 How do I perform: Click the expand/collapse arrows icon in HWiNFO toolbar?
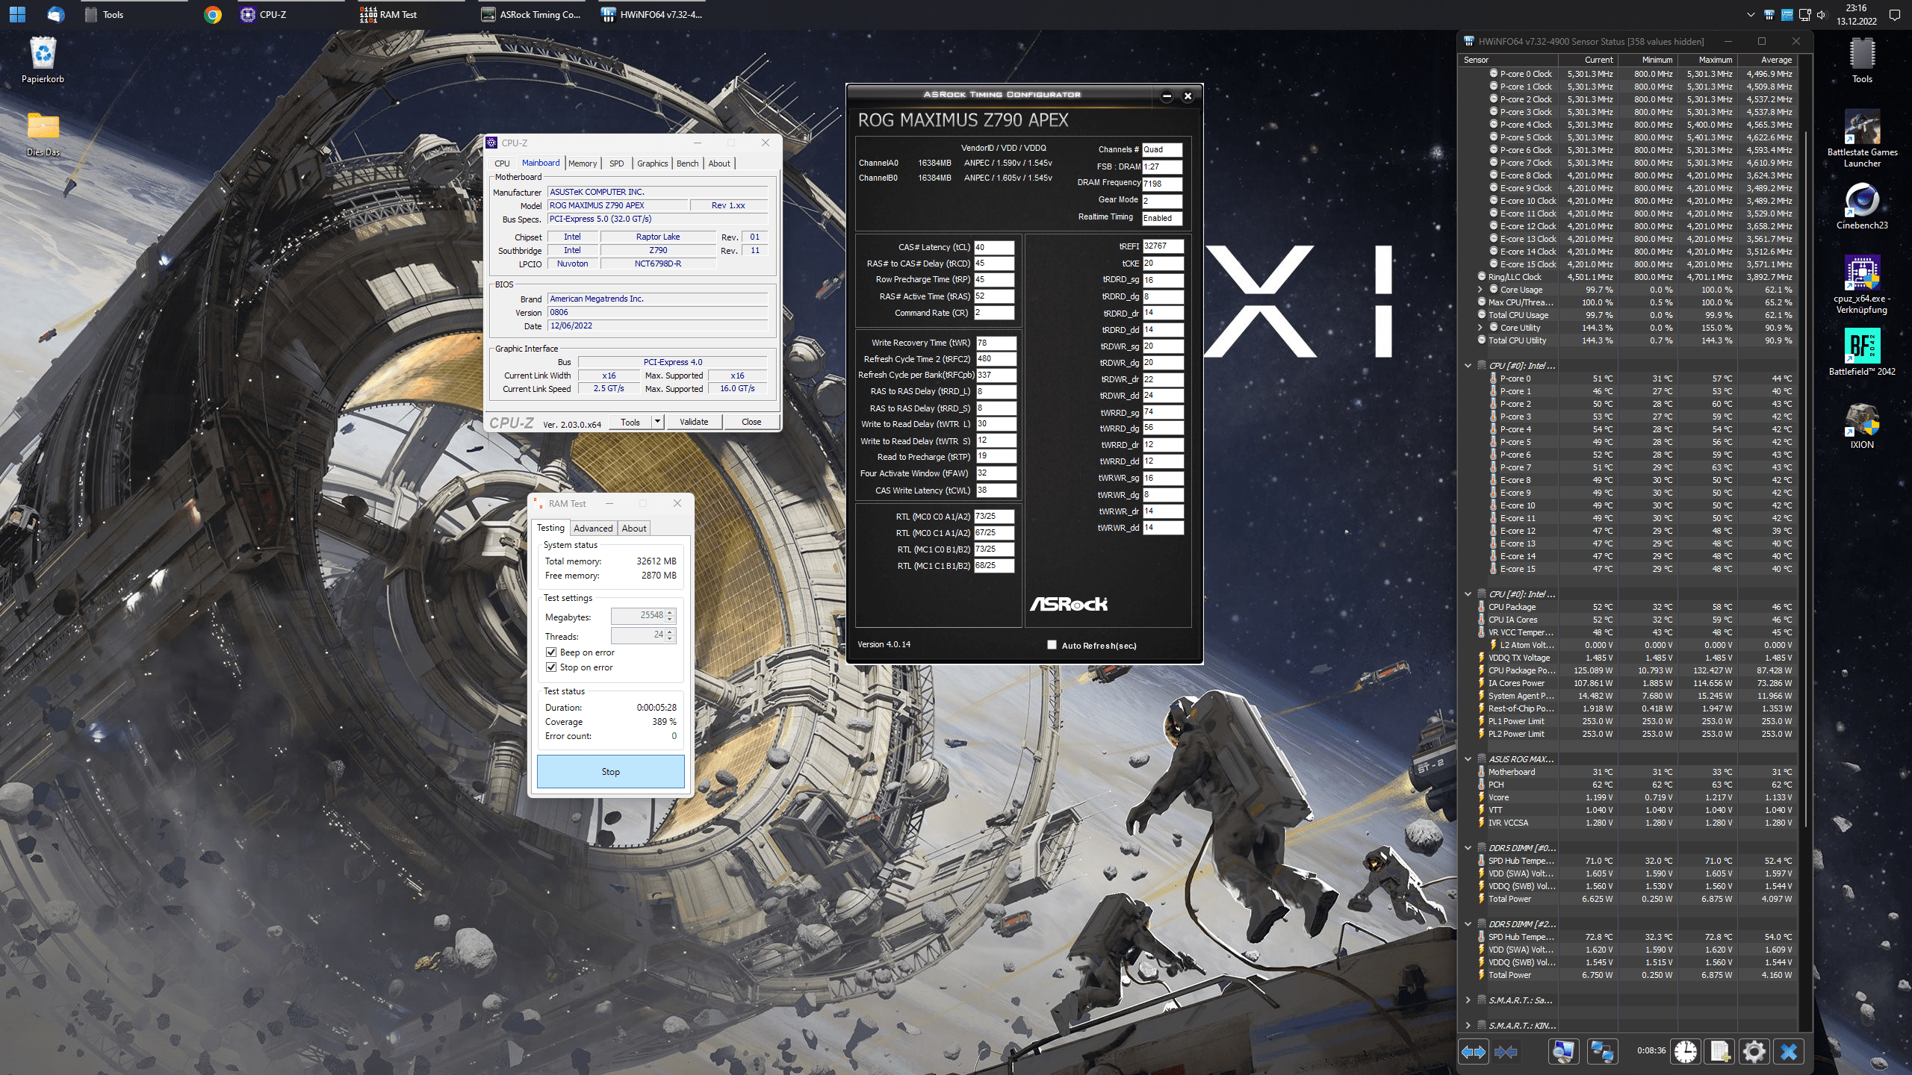click(x=1473, y=1052)
